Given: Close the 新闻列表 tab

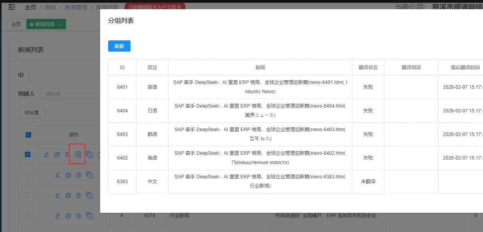Looking at the screenshot, I should click(59, 25).
